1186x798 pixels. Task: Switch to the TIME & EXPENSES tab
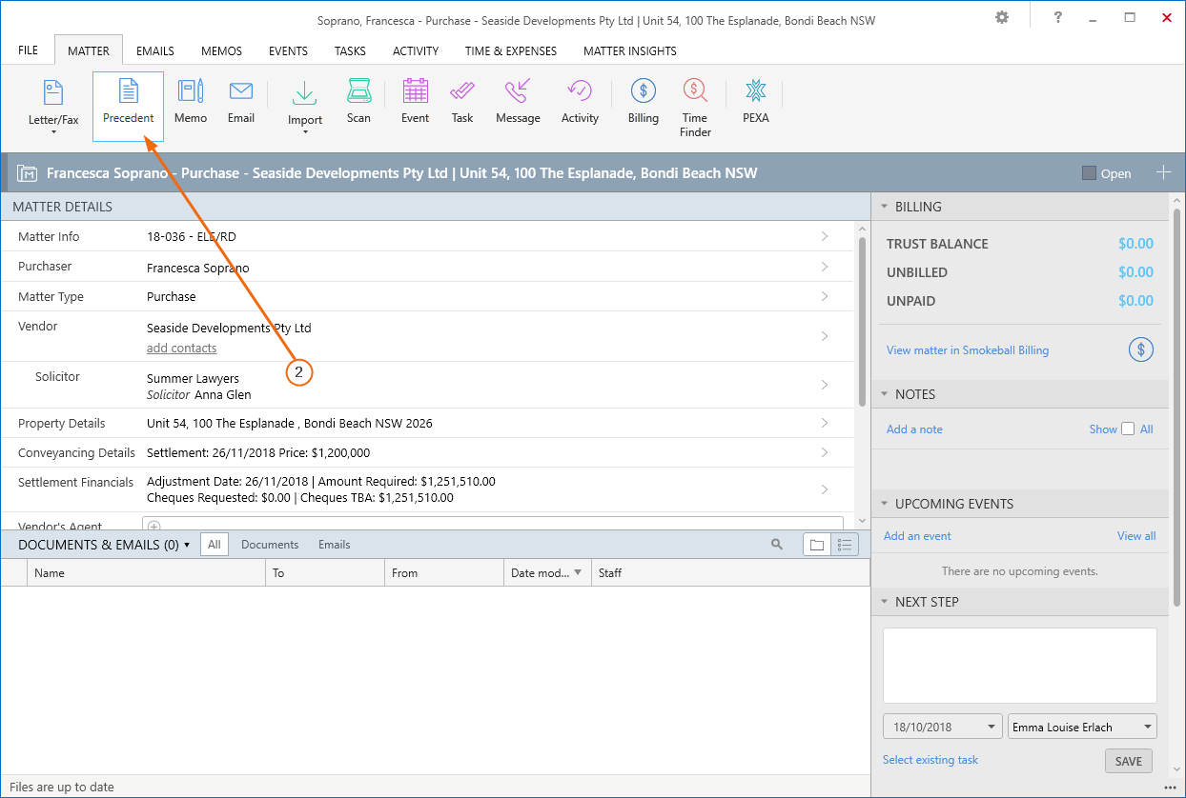[510, 50]
